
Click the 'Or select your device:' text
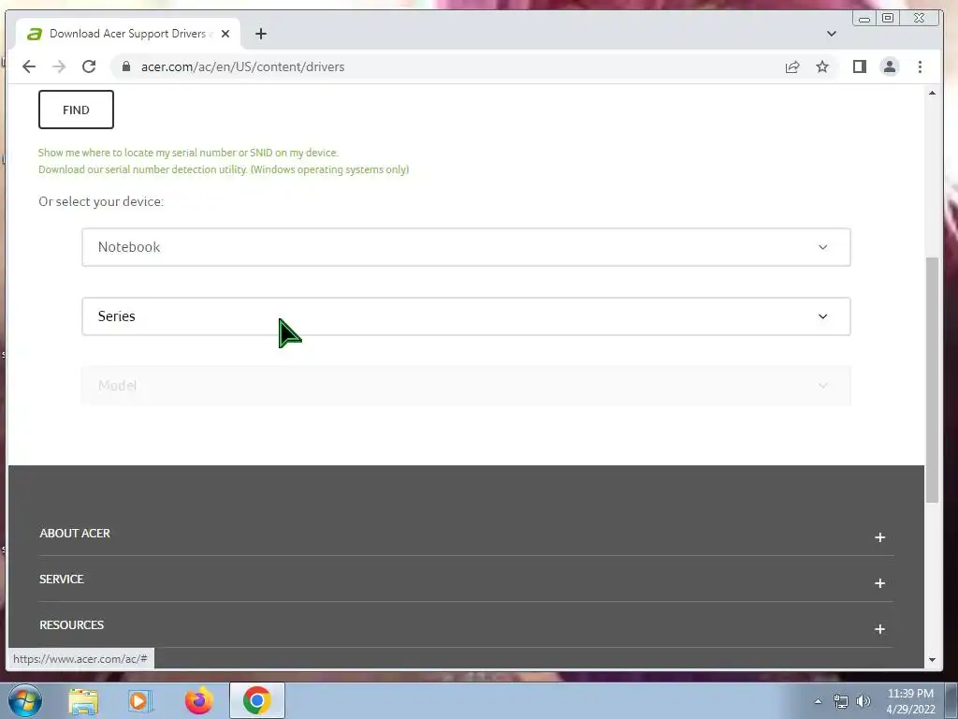pos(101,202)
